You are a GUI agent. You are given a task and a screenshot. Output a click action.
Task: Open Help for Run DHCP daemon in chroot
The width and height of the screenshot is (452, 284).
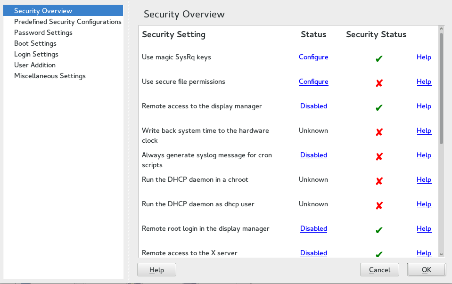424,179
